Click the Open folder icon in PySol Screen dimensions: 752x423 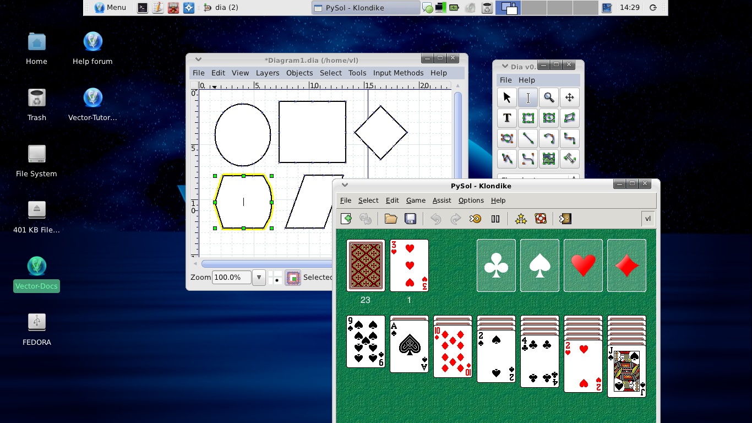(x=391, y=219)
